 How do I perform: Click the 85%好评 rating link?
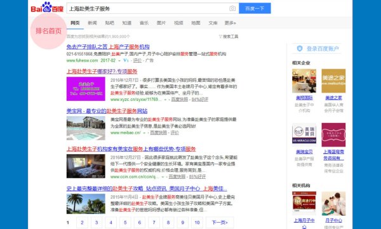(x=197, y=176)
